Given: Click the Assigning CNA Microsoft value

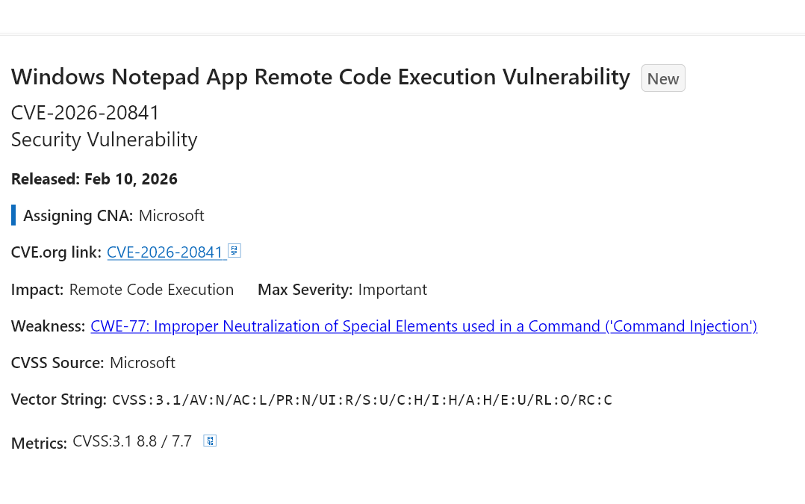Looking at the screenshot, I should point(171,216).
